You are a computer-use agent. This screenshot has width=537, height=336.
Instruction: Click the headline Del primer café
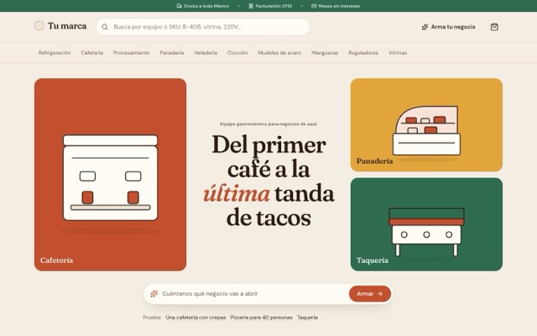(268, 181)
